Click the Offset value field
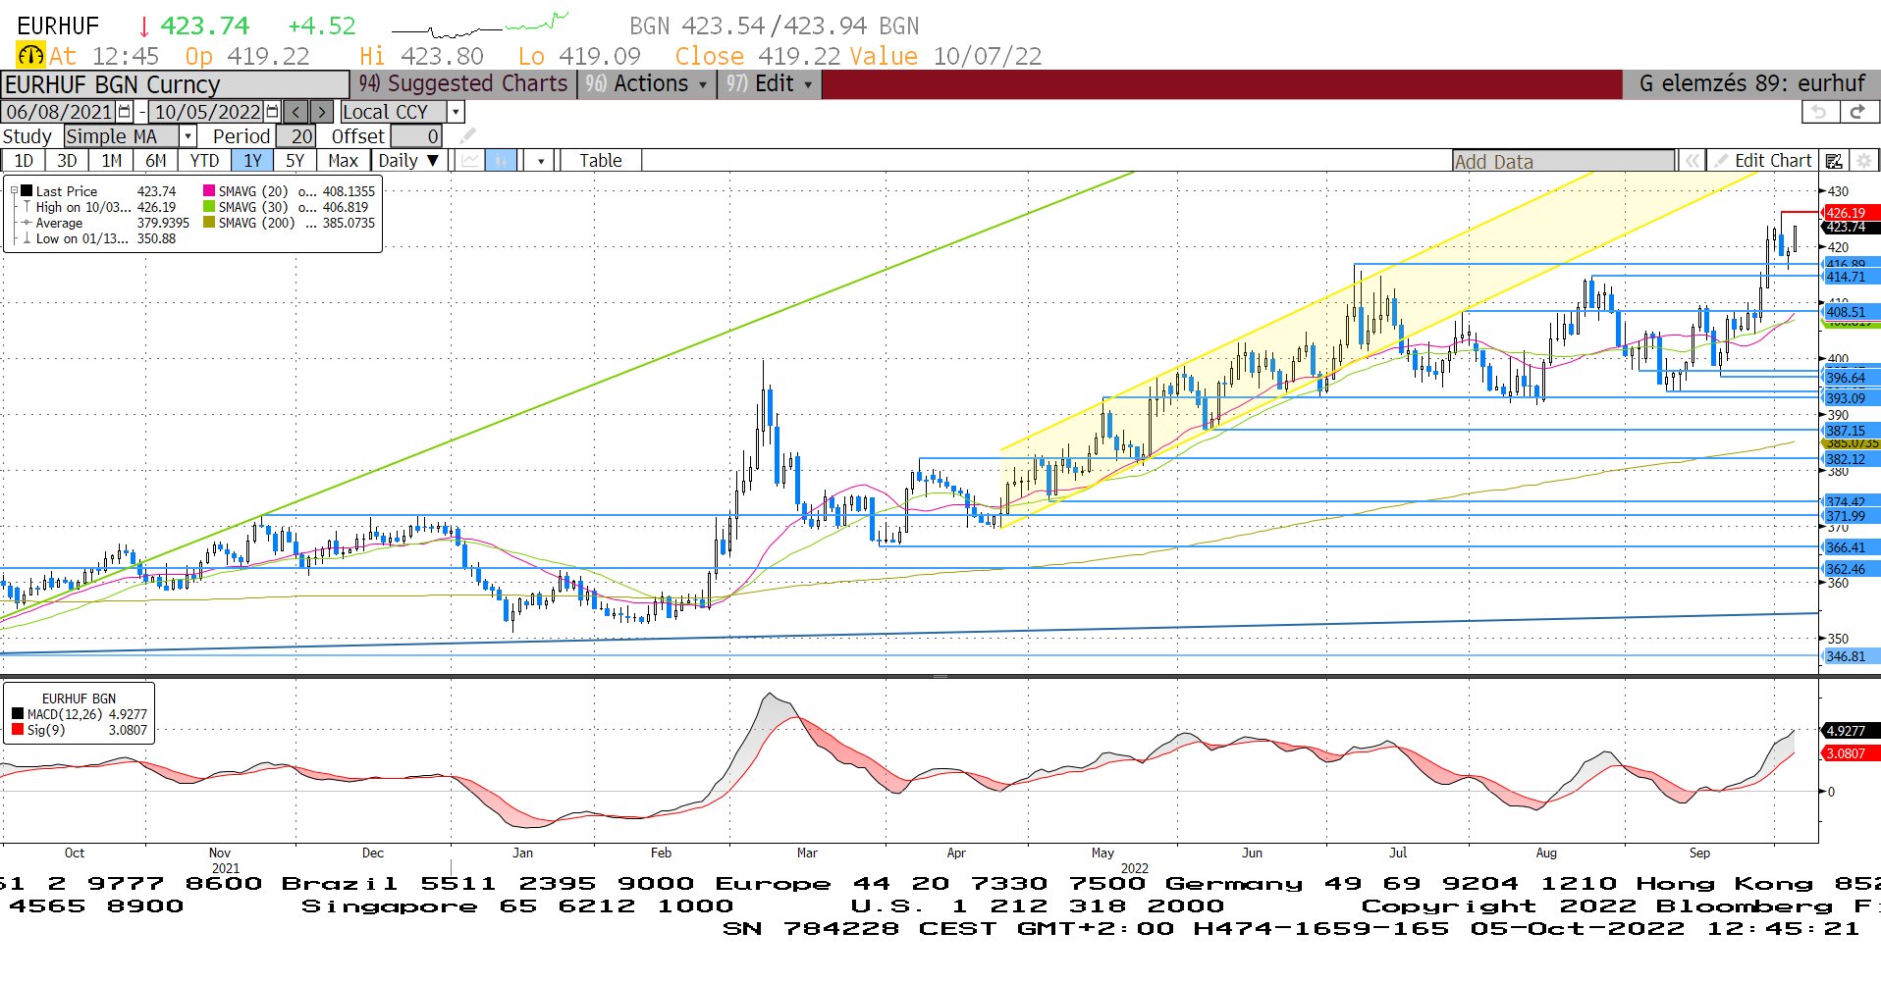The image size is (1881, 983). click(x=416, y=136)
